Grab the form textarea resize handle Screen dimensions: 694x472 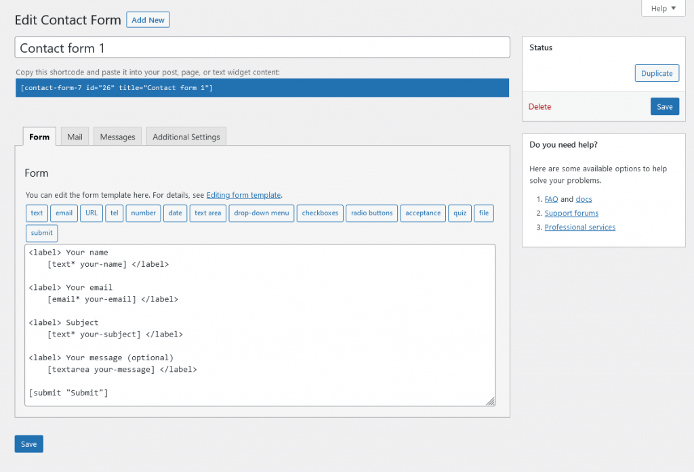pos(491,402)
